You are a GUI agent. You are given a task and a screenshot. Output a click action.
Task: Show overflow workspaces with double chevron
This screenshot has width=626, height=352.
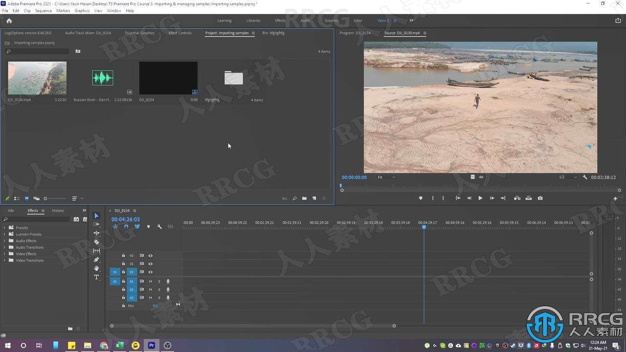pyautogui.click(x=411, y=21)
